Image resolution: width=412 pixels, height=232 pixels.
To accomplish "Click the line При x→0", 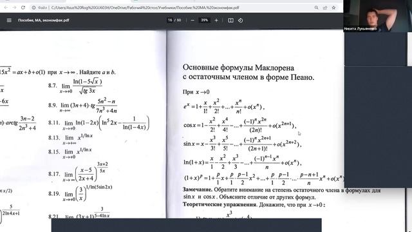I will 196,92.
